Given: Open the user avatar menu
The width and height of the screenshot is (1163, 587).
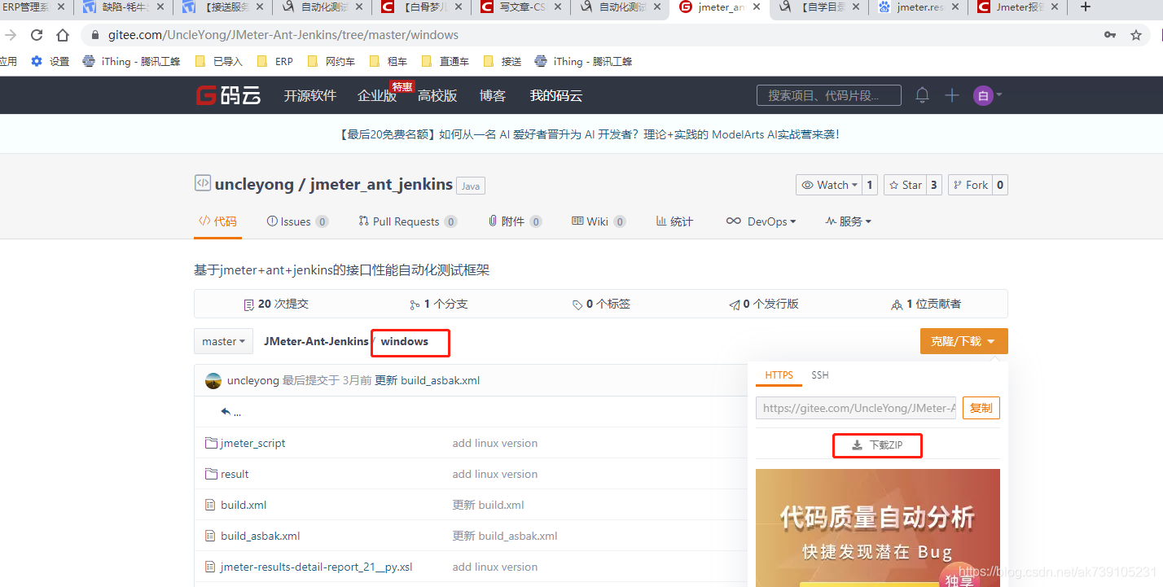Looking at the screenshot, I should [987, 95].
